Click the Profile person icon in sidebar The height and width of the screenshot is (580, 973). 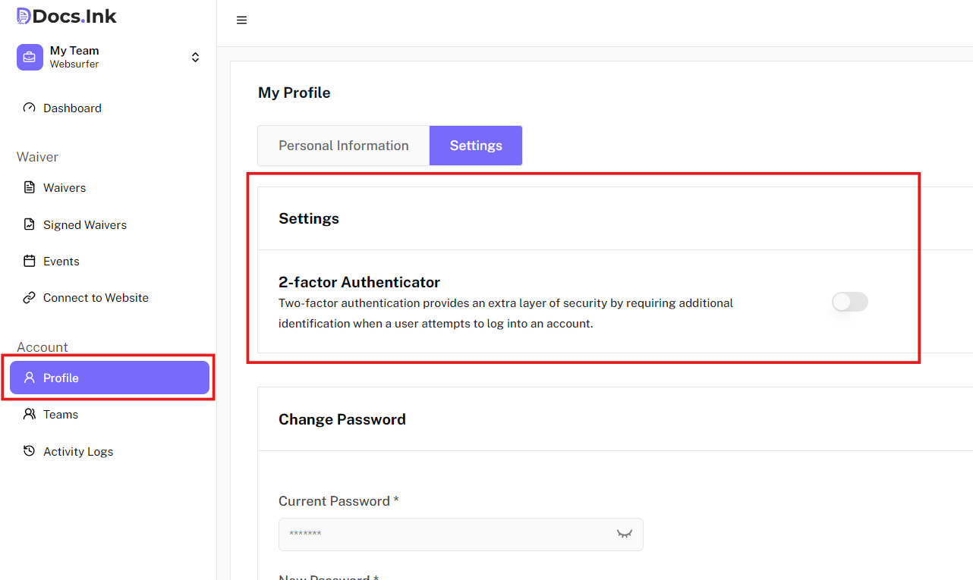(30, 378)
